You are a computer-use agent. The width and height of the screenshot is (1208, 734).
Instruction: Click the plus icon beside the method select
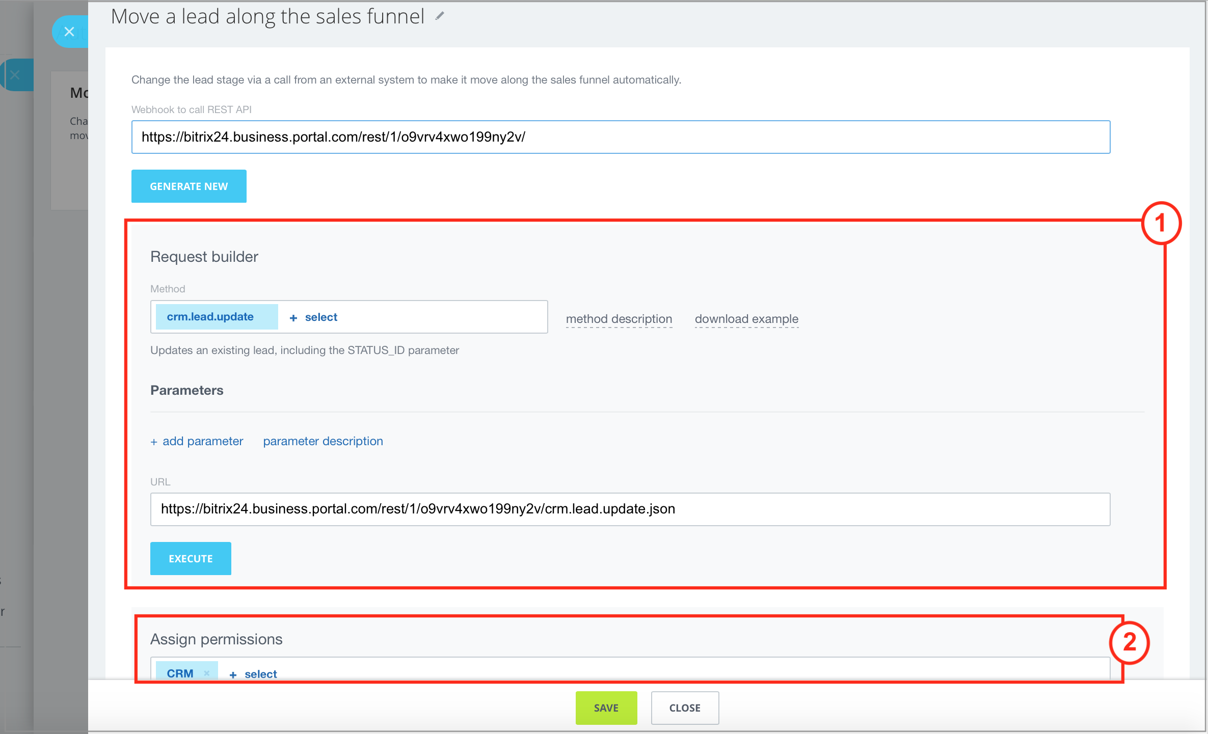click(293, 317)
